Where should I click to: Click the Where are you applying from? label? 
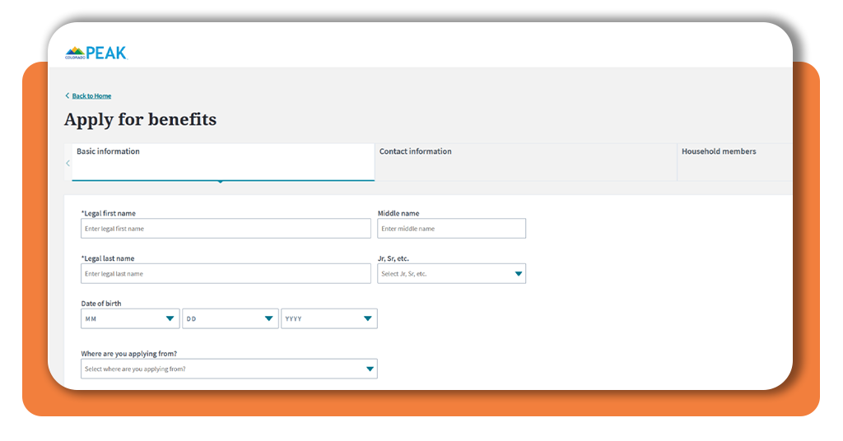[x=129, y=354]
